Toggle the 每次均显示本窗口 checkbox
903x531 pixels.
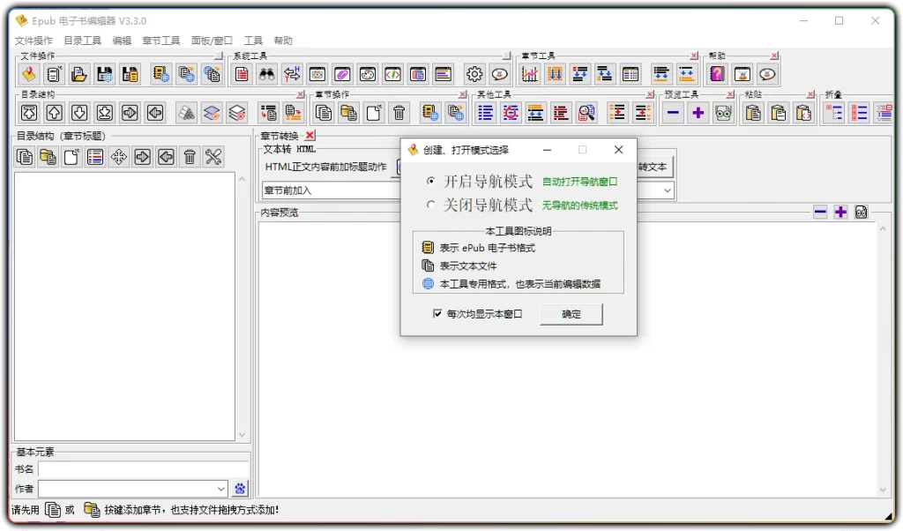tap(437, 313)
